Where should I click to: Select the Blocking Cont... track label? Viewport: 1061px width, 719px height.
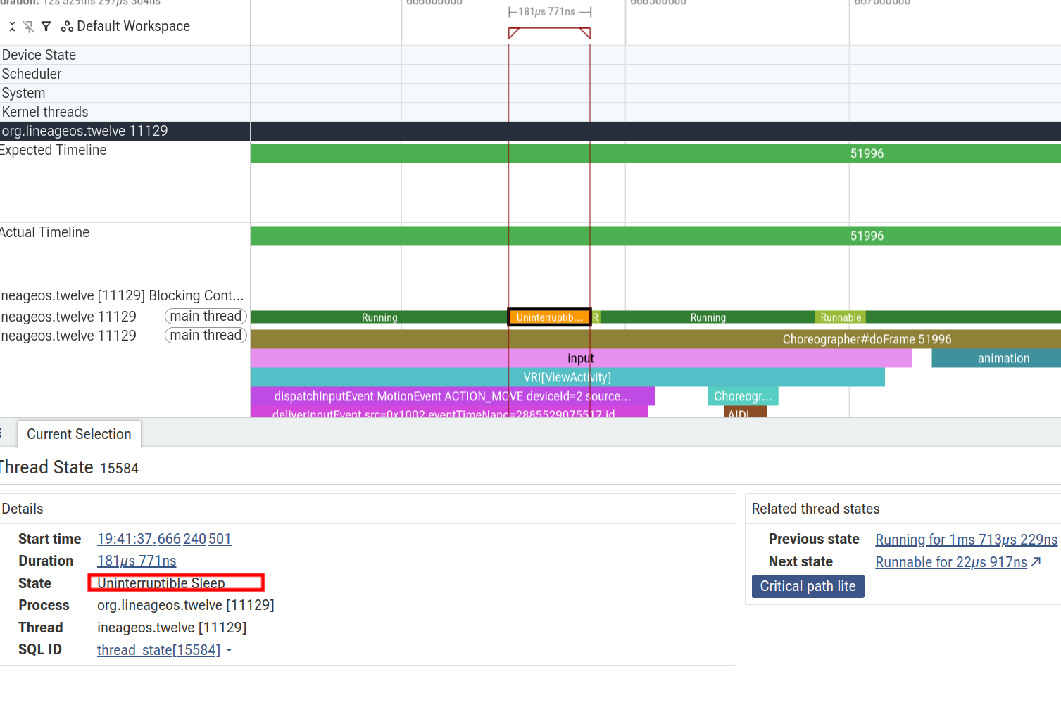point(123,295)
